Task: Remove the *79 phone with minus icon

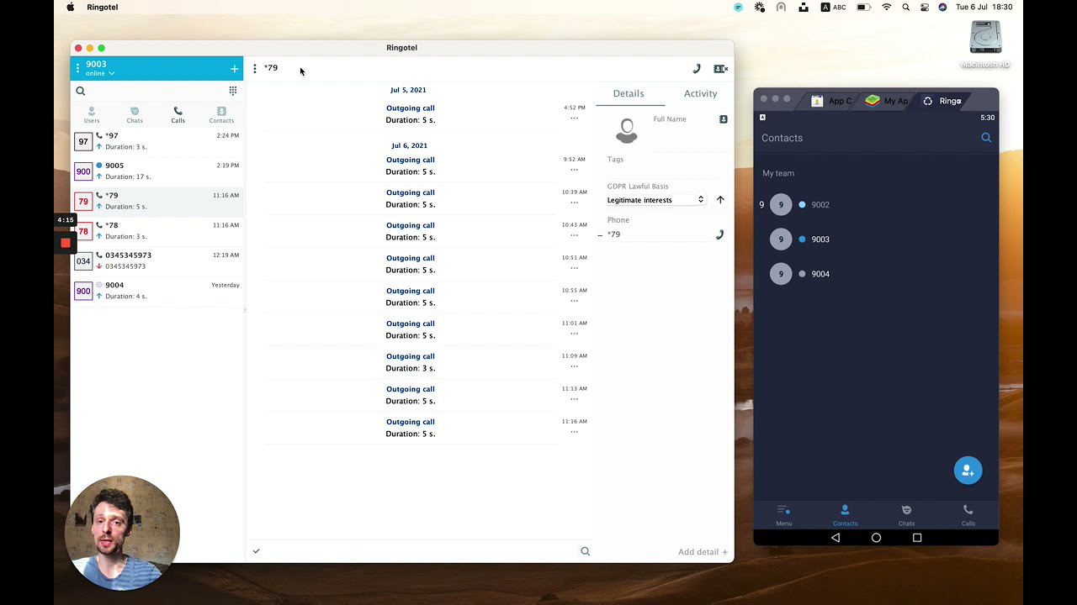Action: pos(600,235)
